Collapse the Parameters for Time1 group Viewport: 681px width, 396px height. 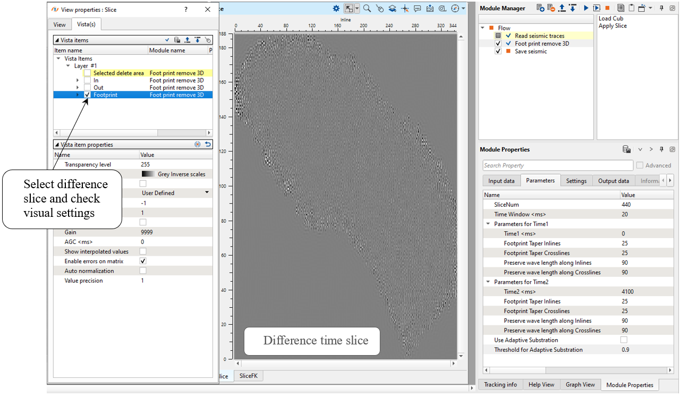[488, 224]
